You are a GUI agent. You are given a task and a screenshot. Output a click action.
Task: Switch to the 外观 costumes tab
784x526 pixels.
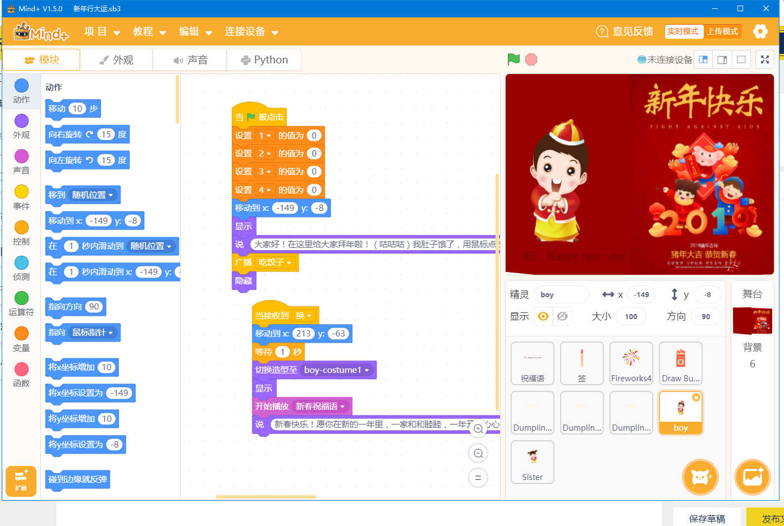[116, 60]
